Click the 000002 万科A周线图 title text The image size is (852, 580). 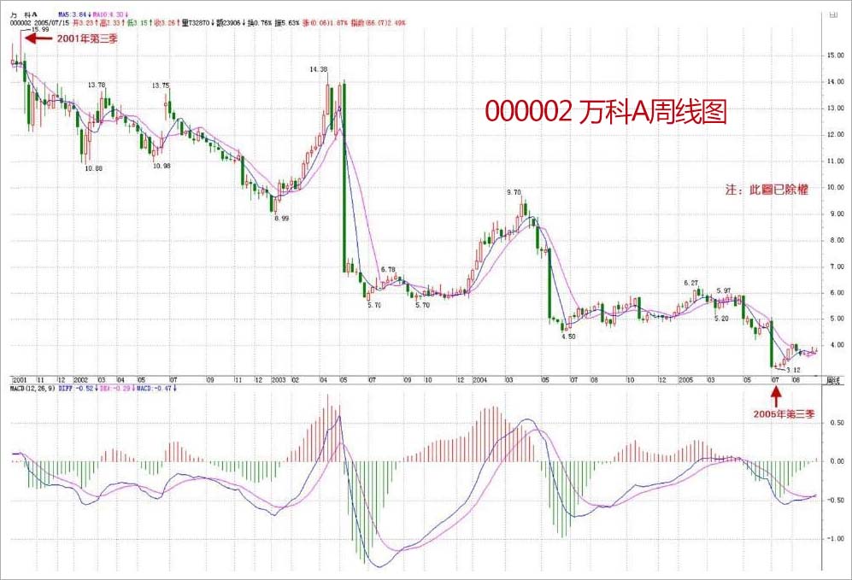(x=605, y=112)
